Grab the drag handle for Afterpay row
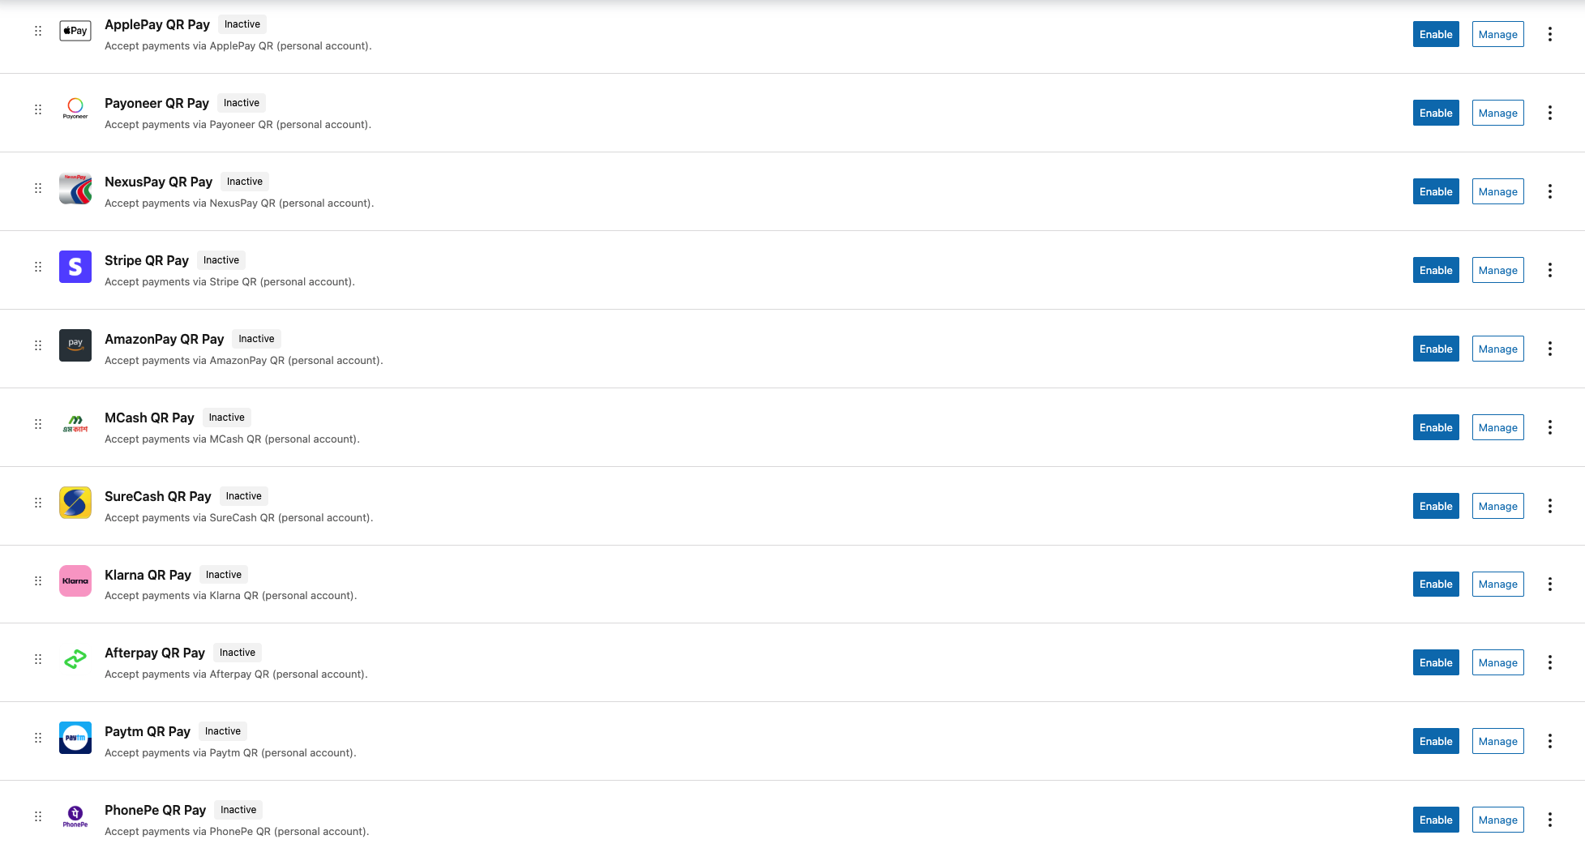This screenshot has width=1585, height=848. (x=38, y=659)
